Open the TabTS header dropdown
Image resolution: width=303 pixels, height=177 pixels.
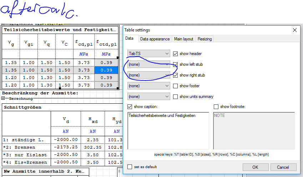click(149, 54)
